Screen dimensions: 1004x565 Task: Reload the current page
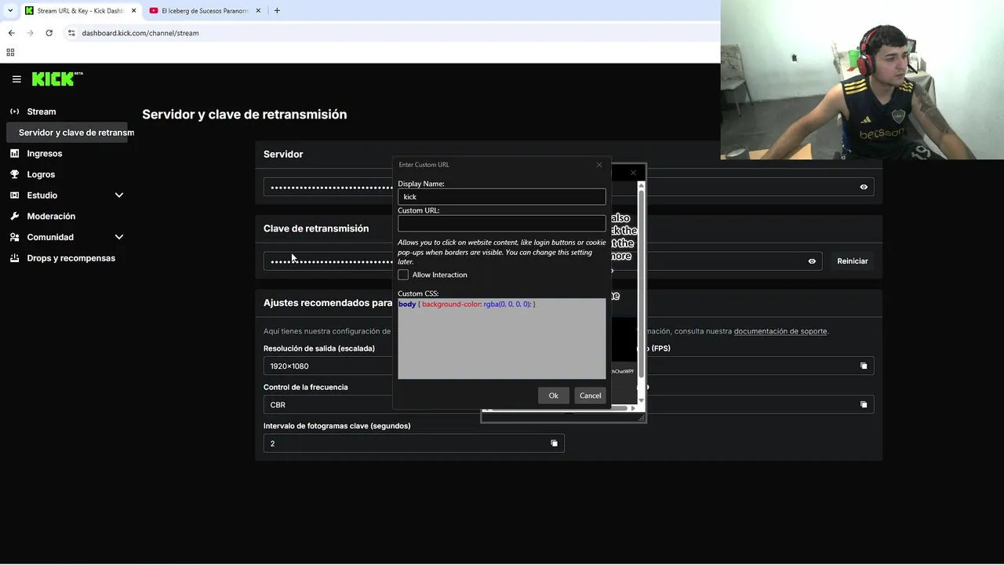(x=49, y=33)
